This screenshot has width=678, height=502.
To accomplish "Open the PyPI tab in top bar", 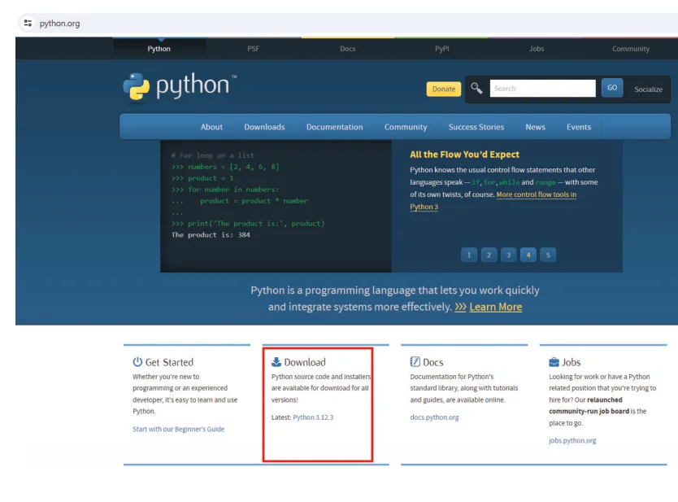I will 442,49.
